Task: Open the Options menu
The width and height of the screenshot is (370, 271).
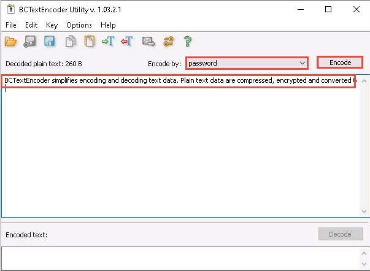Action: [x=79, y=25]
